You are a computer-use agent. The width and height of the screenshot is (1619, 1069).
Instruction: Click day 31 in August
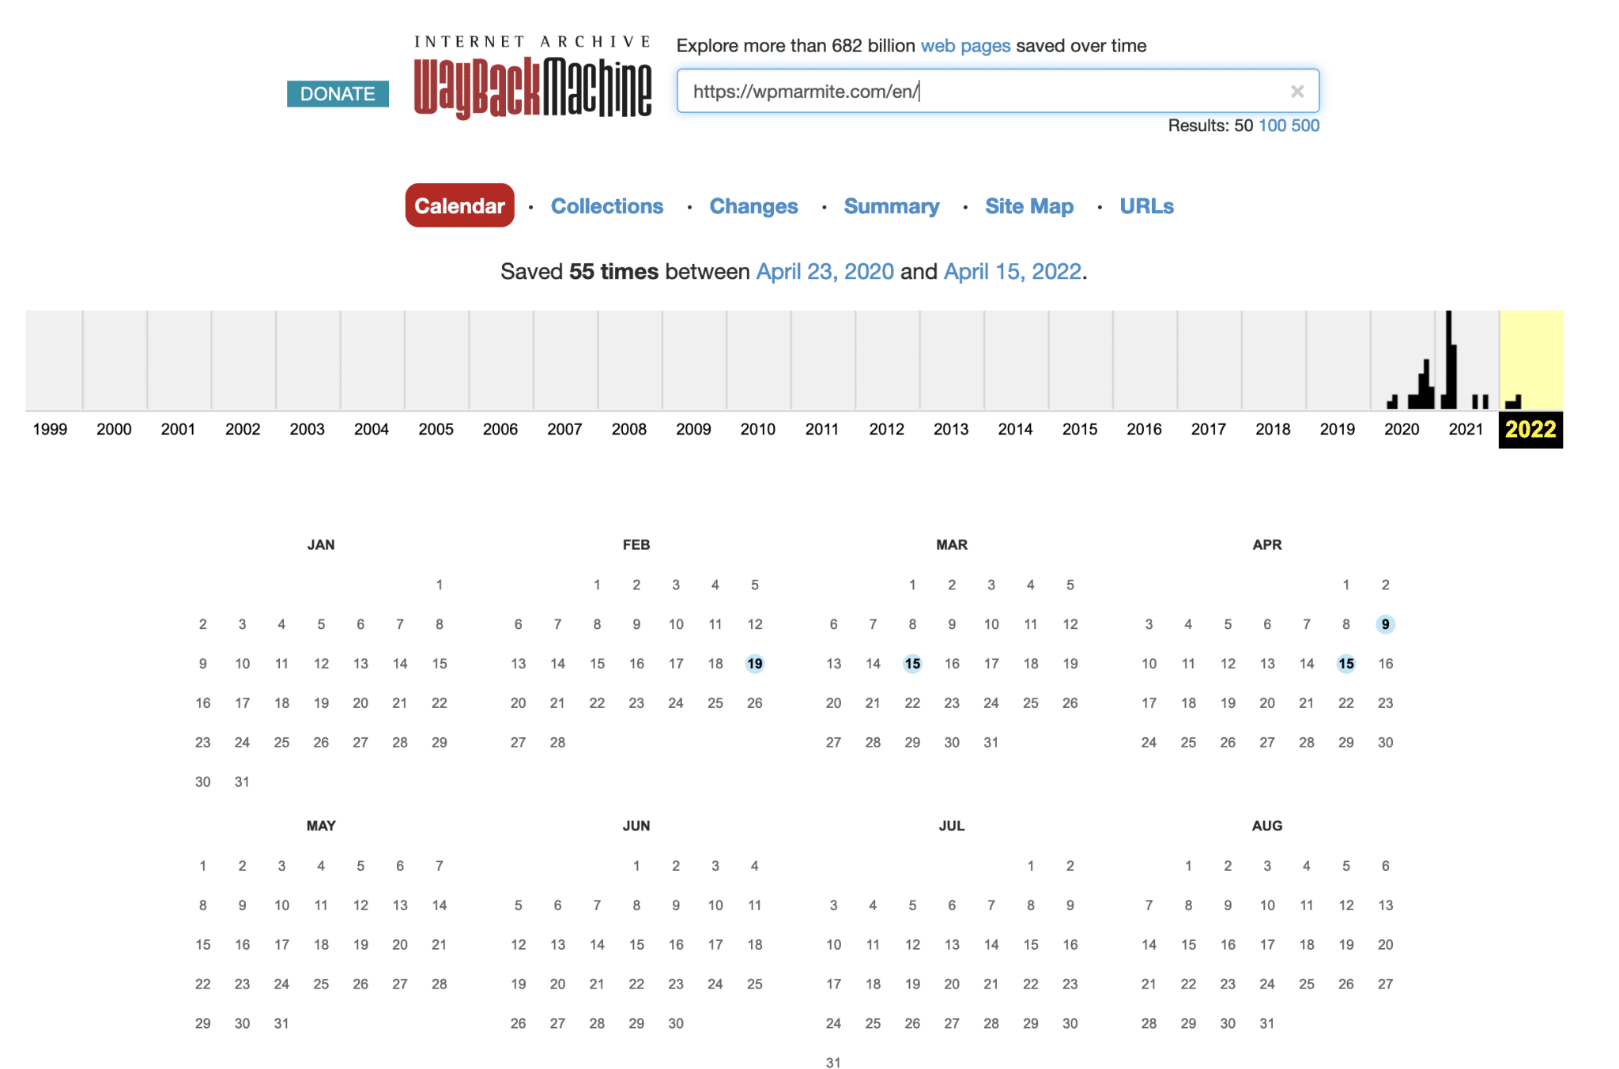tap(1267, 1023)
